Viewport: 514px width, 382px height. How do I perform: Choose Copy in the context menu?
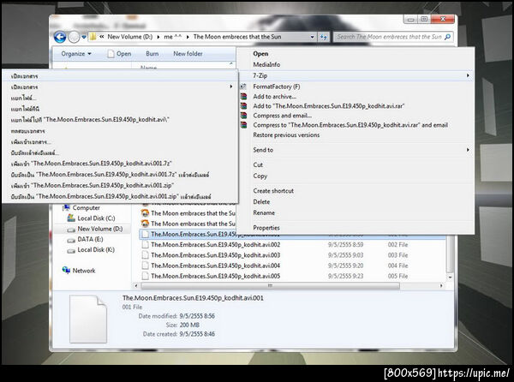(355, 176)
